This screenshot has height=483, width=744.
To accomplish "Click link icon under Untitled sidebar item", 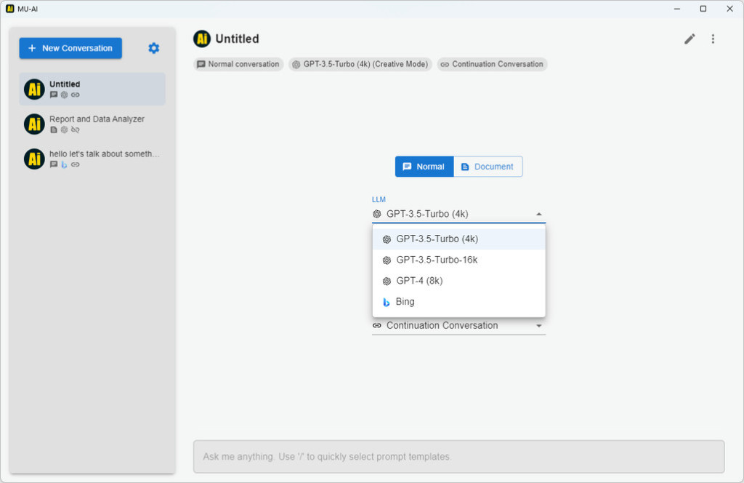I will (x=75, y=95).
